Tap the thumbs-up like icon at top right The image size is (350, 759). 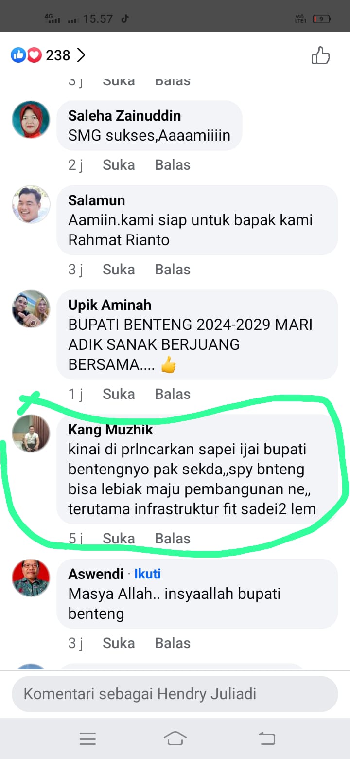(321, 55)
